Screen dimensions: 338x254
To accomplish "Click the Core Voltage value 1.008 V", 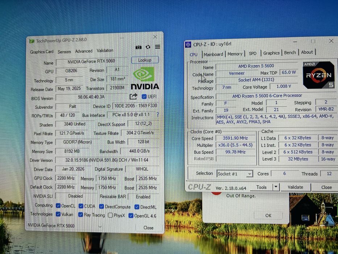I will pos(284,86).
